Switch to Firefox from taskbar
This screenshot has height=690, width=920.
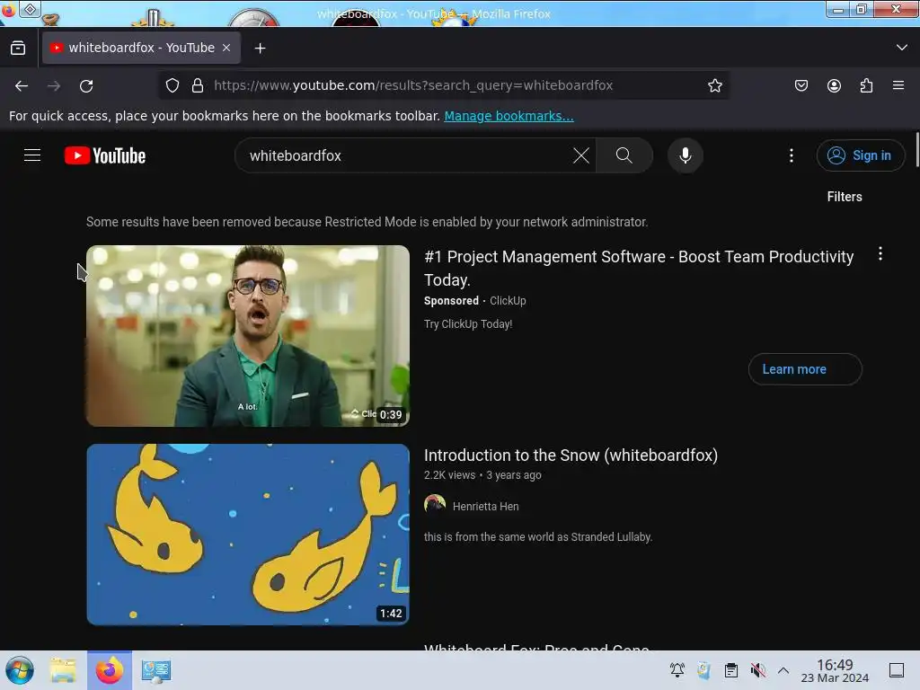click(x=110, y=670)
